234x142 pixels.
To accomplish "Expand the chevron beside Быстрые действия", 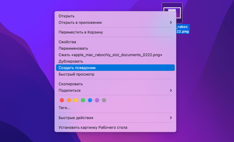I will click(x=171, y=118).
